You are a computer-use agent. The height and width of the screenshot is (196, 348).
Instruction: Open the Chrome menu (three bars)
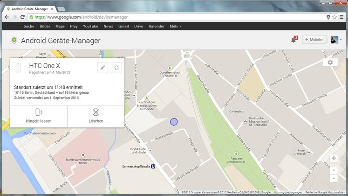click(341, 17)
